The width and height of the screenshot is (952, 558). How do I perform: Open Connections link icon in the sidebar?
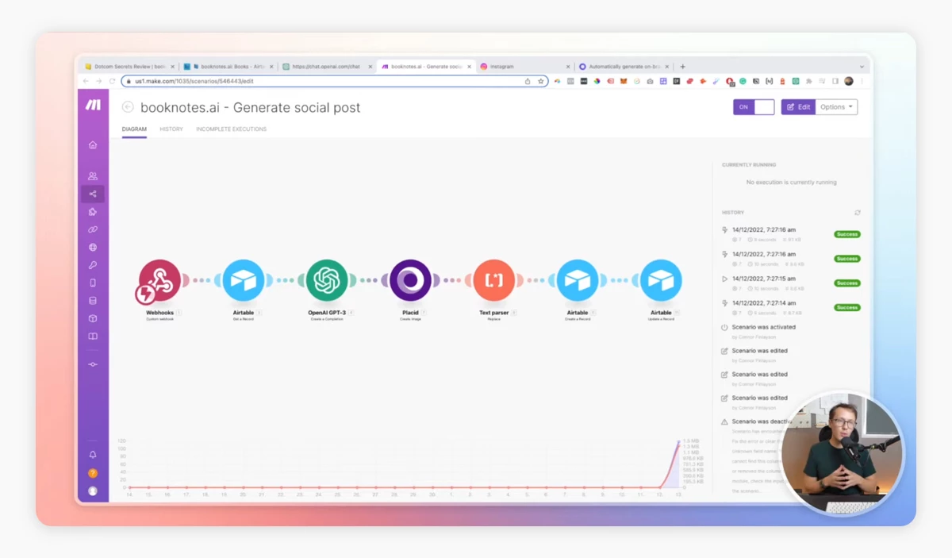tap(93, 229)
